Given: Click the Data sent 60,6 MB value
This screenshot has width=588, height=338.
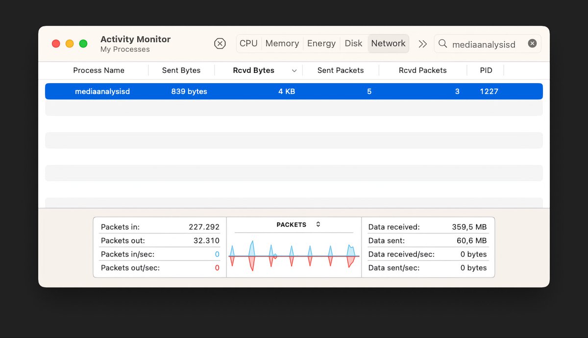Looking at the screenshot, I should 472,241.
